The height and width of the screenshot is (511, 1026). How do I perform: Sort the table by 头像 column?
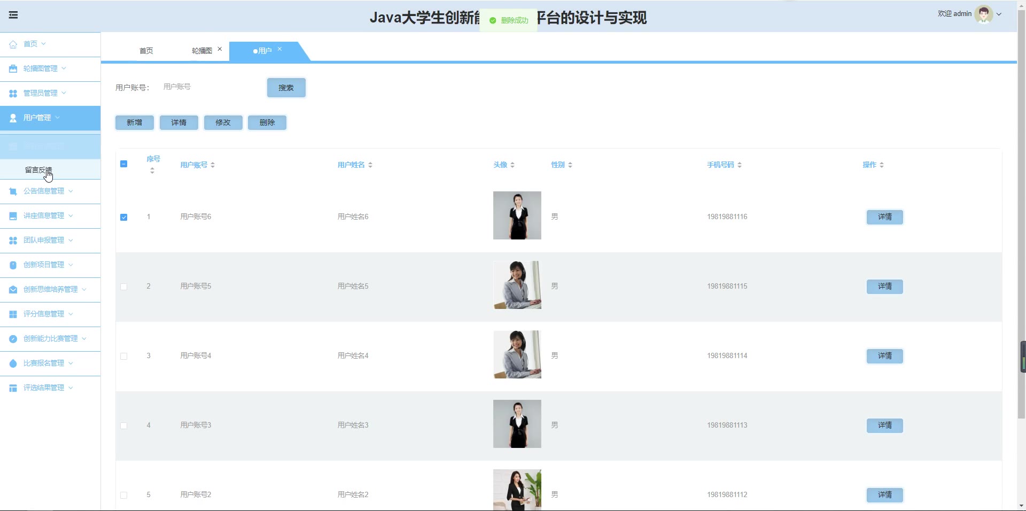512,165
